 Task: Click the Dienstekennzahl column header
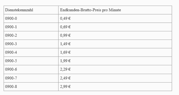point(31,10)
